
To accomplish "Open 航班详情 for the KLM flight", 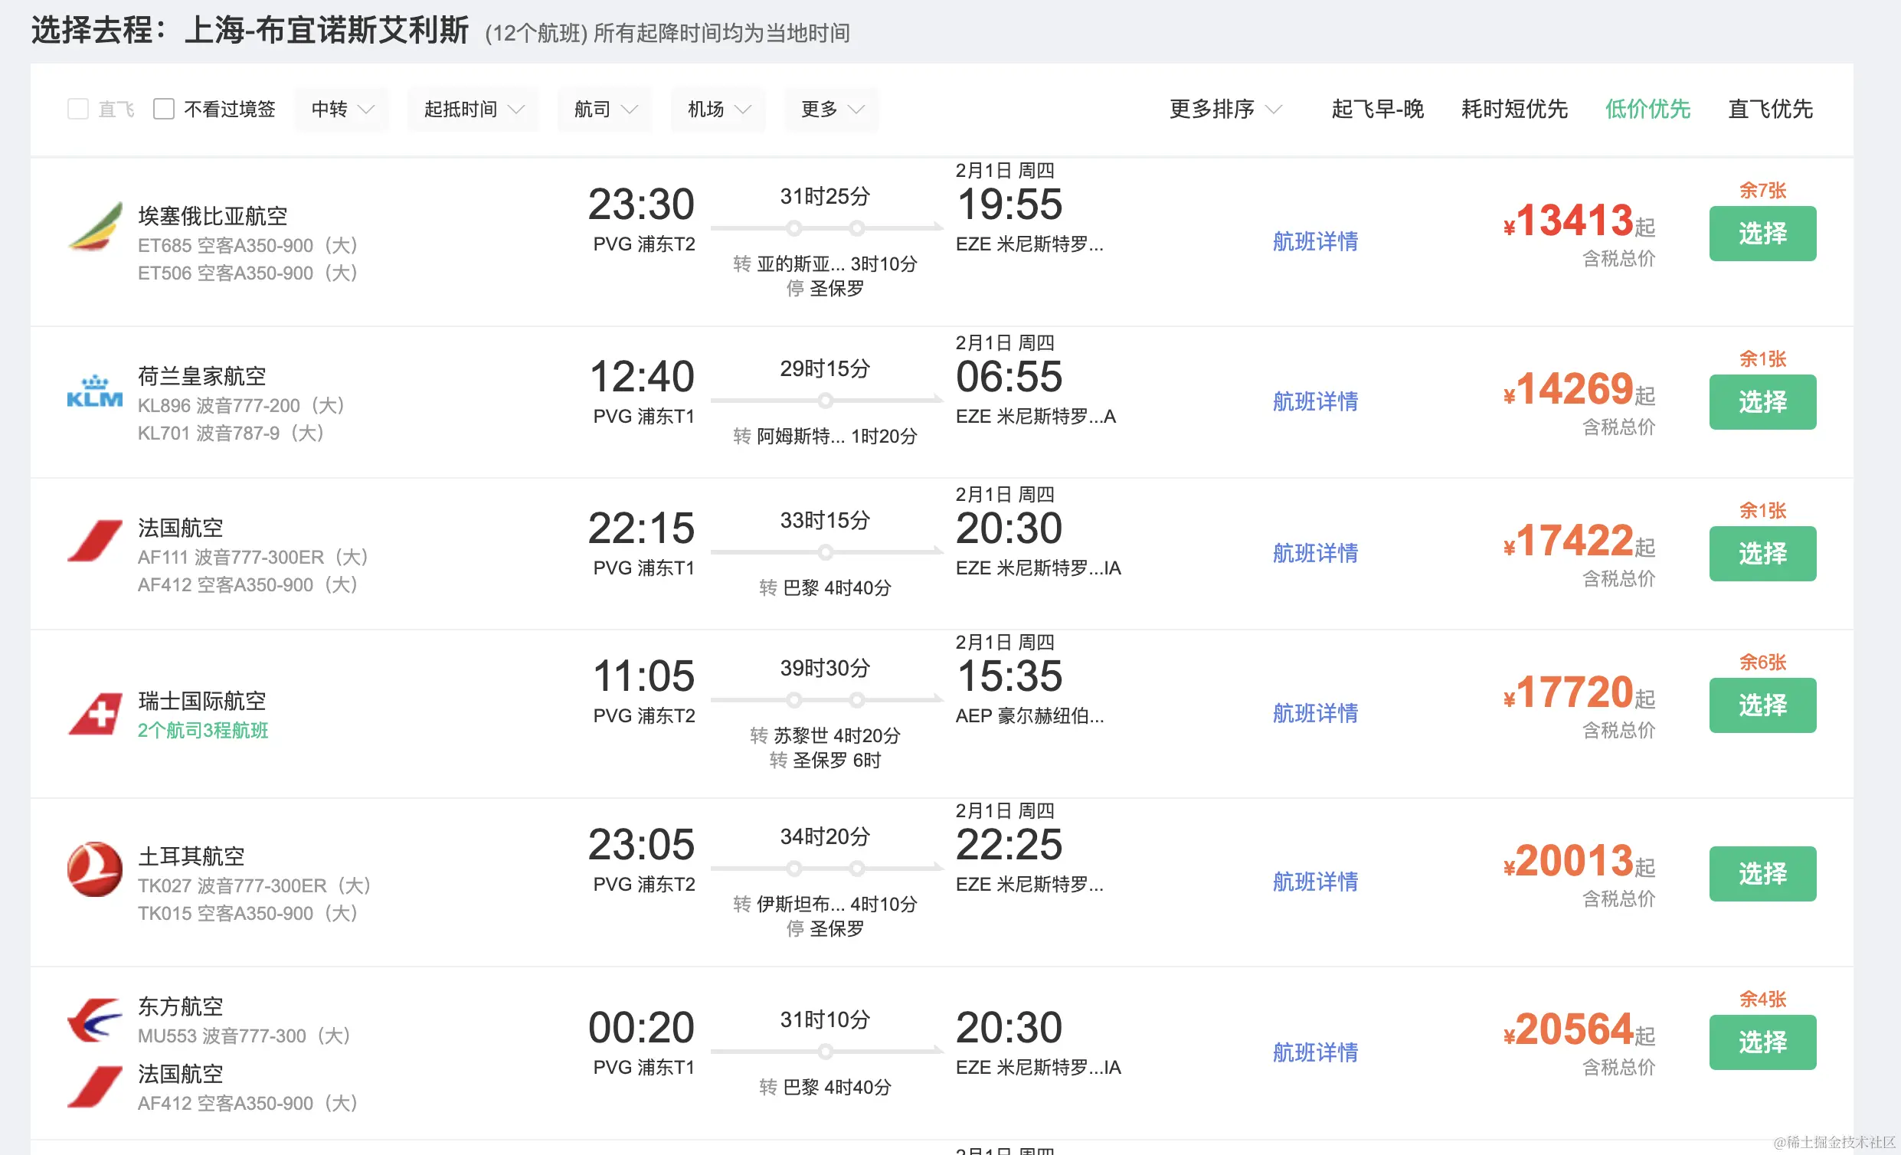I will (x=1314, y=402).
